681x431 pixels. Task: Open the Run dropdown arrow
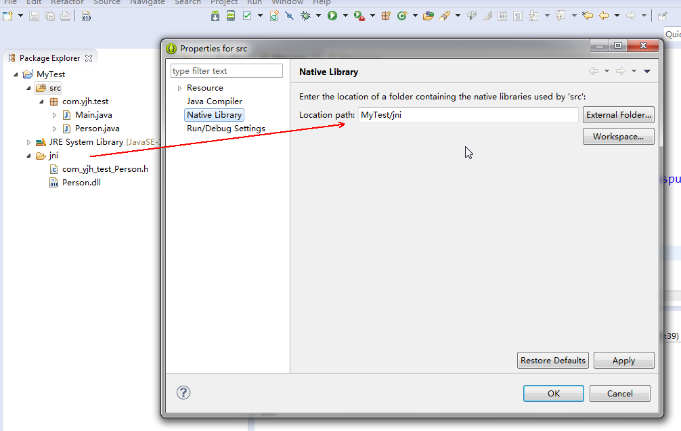click(x=345, y=16)
